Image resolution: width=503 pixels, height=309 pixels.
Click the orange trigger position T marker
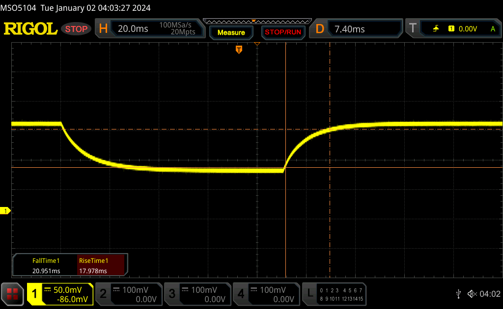(239, 50)
